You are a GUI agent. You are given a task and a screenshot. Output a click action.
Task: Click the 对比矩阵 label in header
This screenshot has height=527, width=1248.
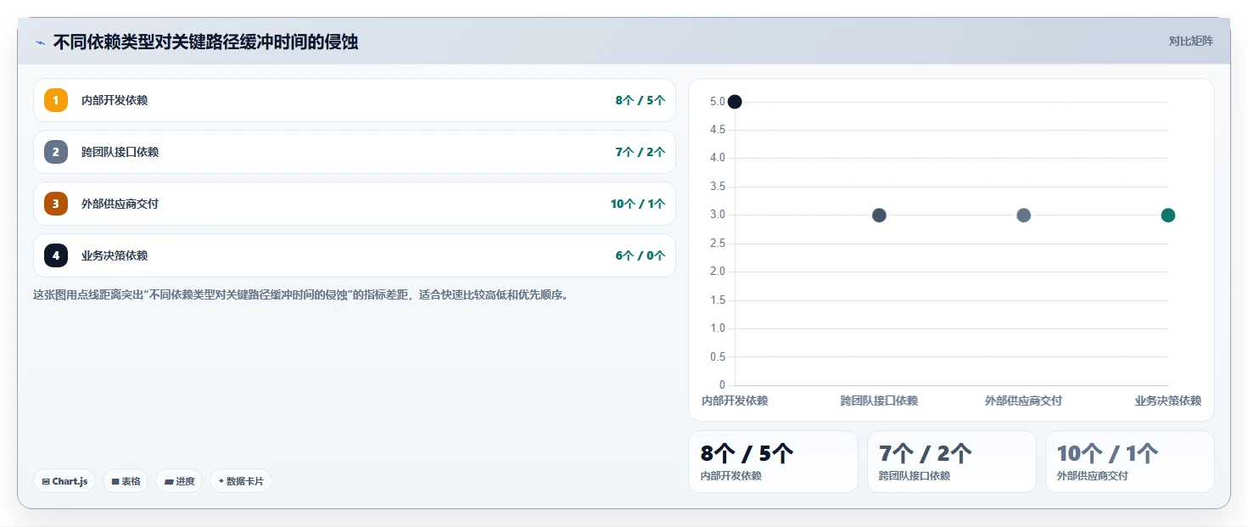tap(1191, 41)
